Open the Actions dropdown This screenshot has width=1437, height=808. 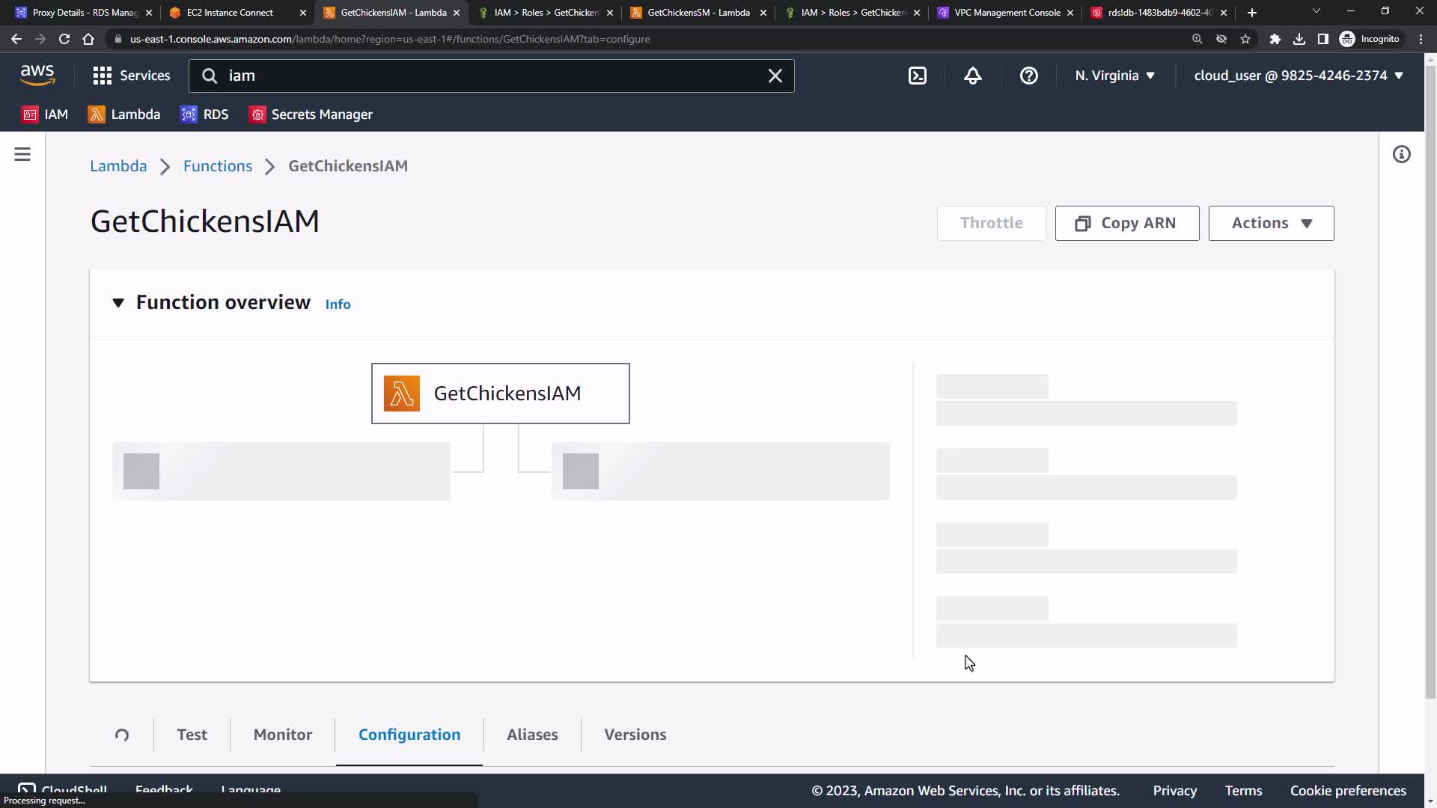(x=1270, y=223)
